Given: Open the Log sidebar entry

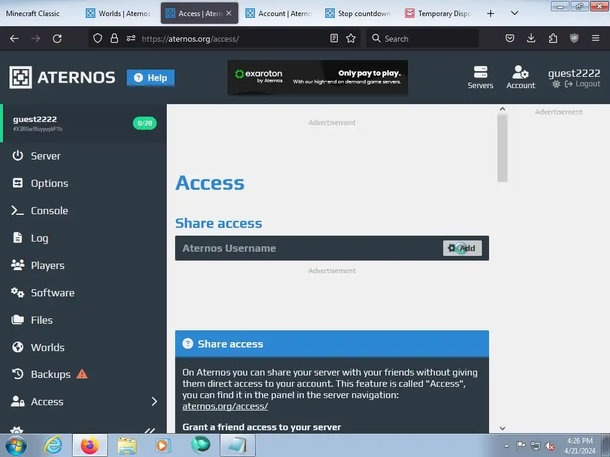Looking at the screenshot, I should [x=30, y=238].
